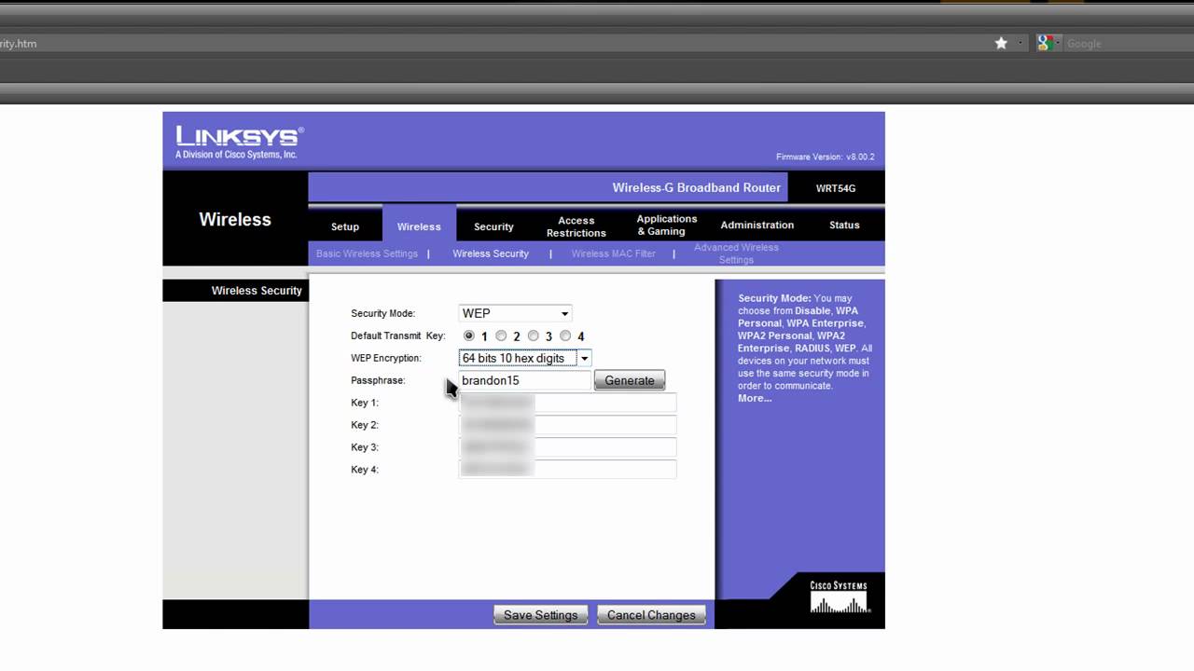Viewport: 1194px width, 671px height.
Task: Click the Passphrase input field
Action: (525, 380)
